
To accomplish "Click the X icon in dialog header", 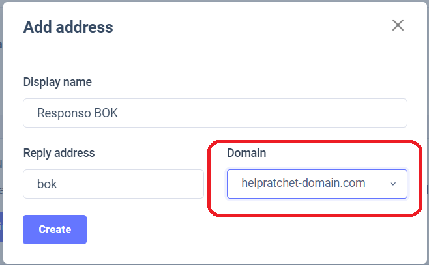I will [398, 25].
